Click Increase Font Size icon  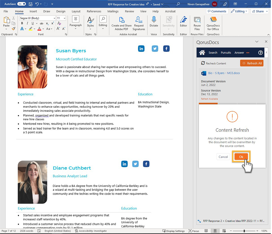(58, 28)
